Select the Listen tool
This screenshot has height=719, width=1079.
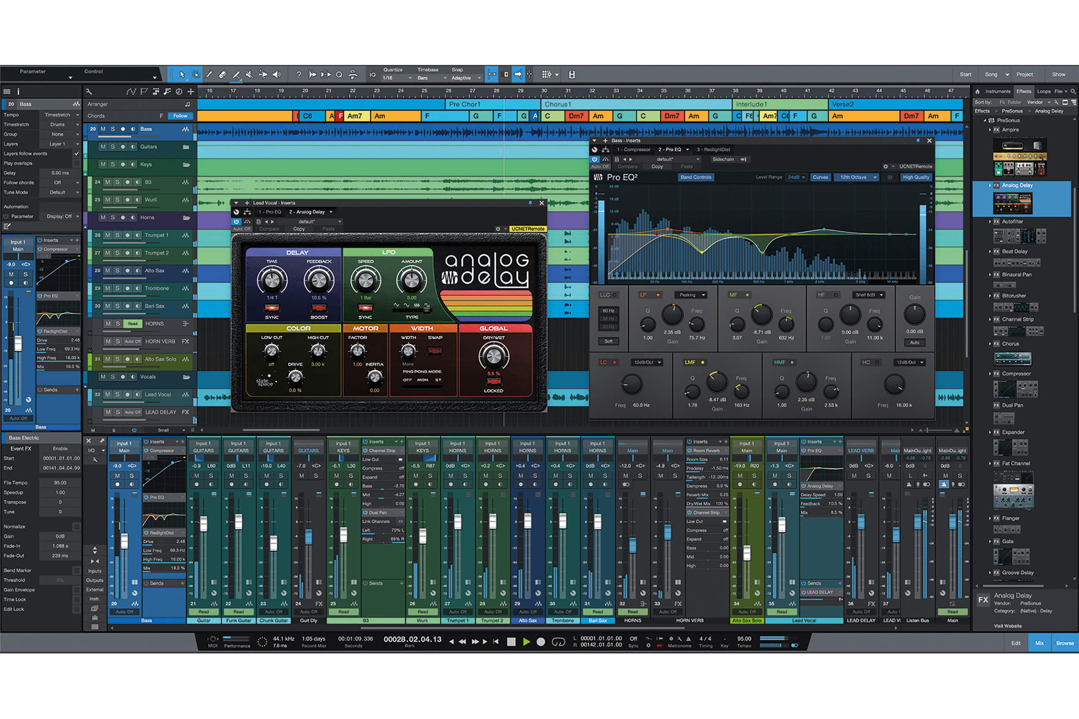[276, 74]
